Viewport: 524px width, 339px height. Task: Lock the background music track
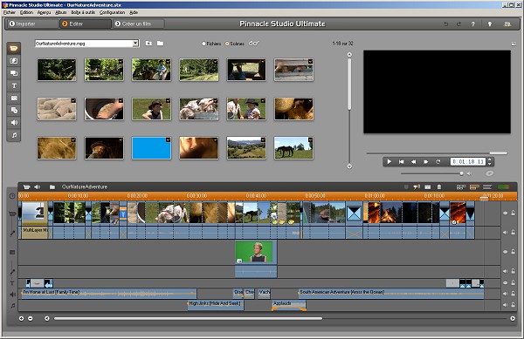[514, 305]
